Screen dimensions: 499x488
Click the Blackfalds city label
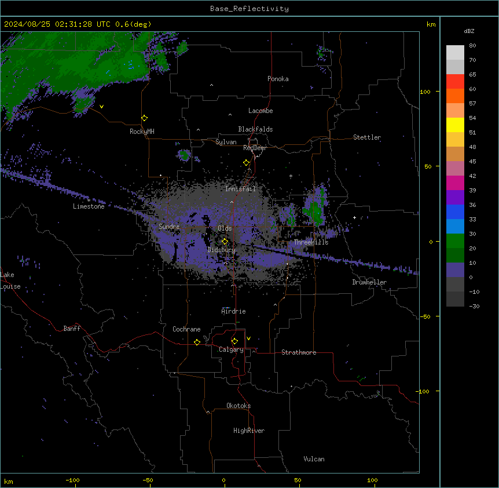point(255,129)
